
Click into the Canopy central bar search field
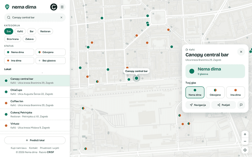pyautogui.click(x=35, y=18)
